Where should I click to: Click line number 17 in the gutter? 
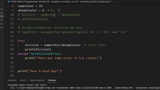coord(12,45)
